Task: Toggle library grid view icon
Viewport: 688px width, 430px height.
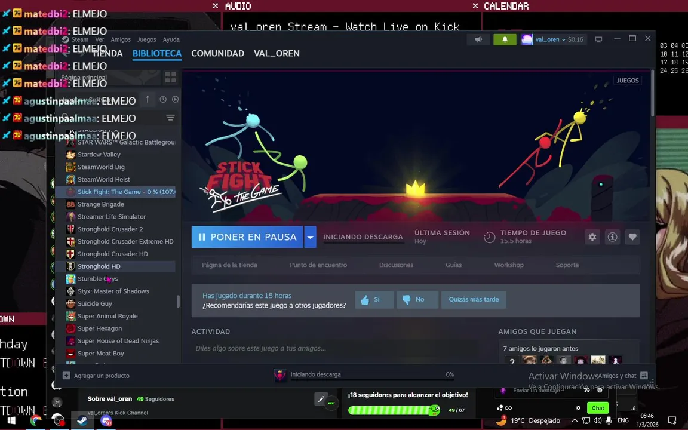Action: [x=170, y=78]
